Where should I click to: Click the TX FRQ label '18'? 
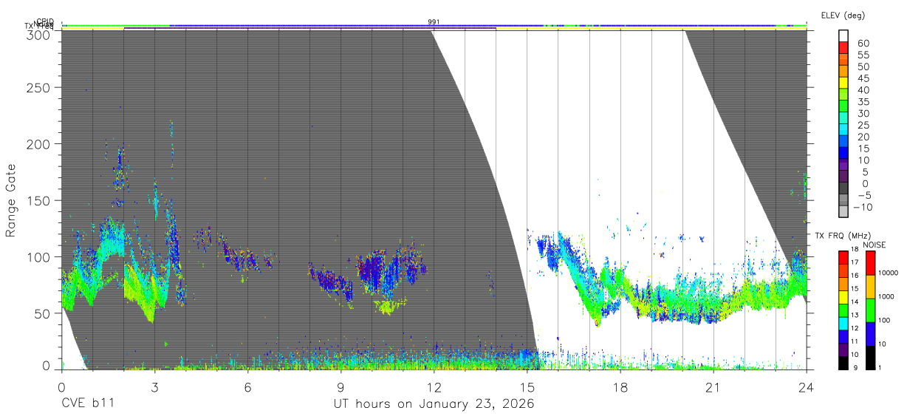pos(855,249)
